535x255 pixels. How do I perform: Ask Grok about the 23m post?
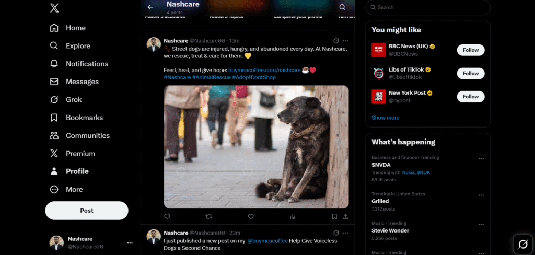[336, 233]
